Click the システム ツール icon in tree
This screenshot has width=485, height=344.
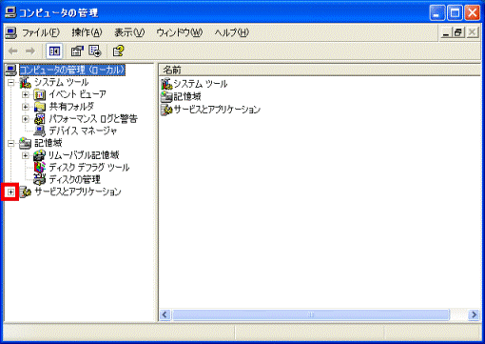click(26, 83)
